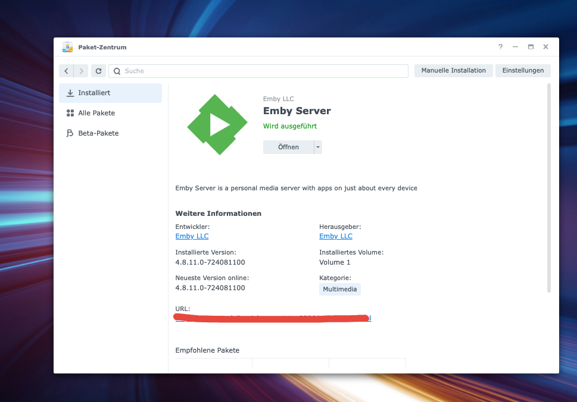The image size is (577, 402).
Task: Open the Entwickler Emby LLC link
Action: (192, 236)
